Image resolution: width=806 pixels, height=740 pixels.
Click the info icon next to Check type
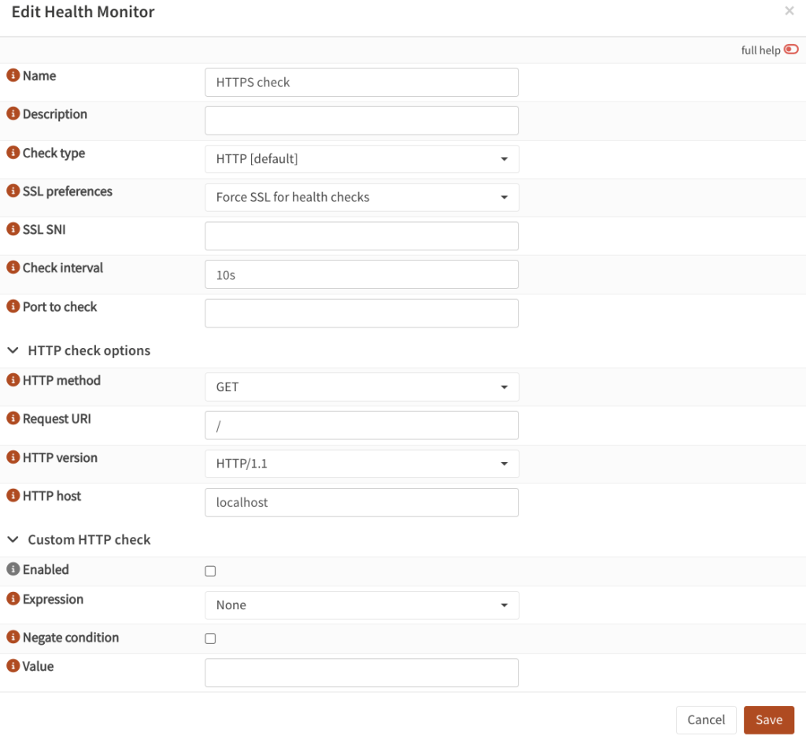(13, 153)
